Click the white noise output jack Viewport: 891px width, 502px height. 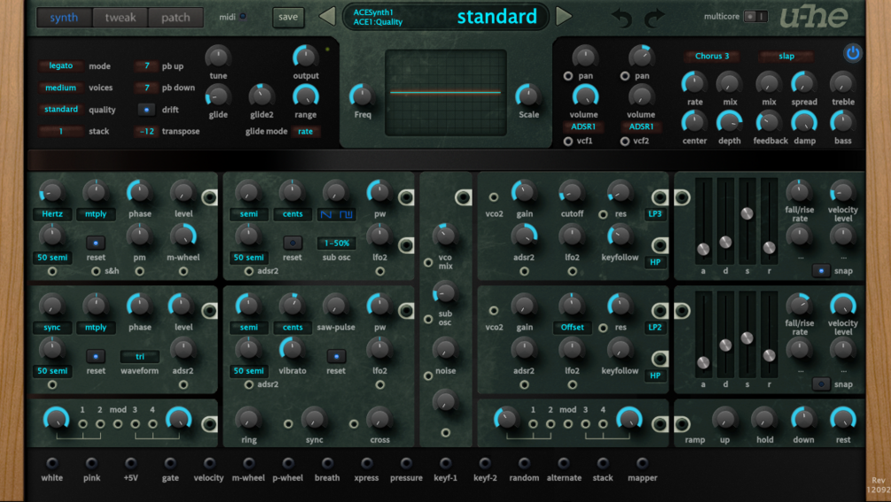pos(51,463)
